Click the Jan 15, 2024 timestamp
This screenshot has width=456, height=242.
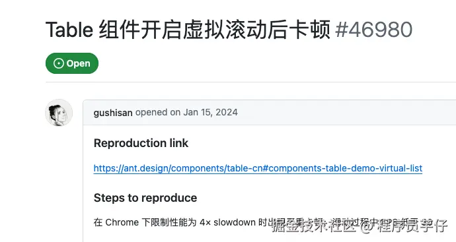tap(211, 112)
